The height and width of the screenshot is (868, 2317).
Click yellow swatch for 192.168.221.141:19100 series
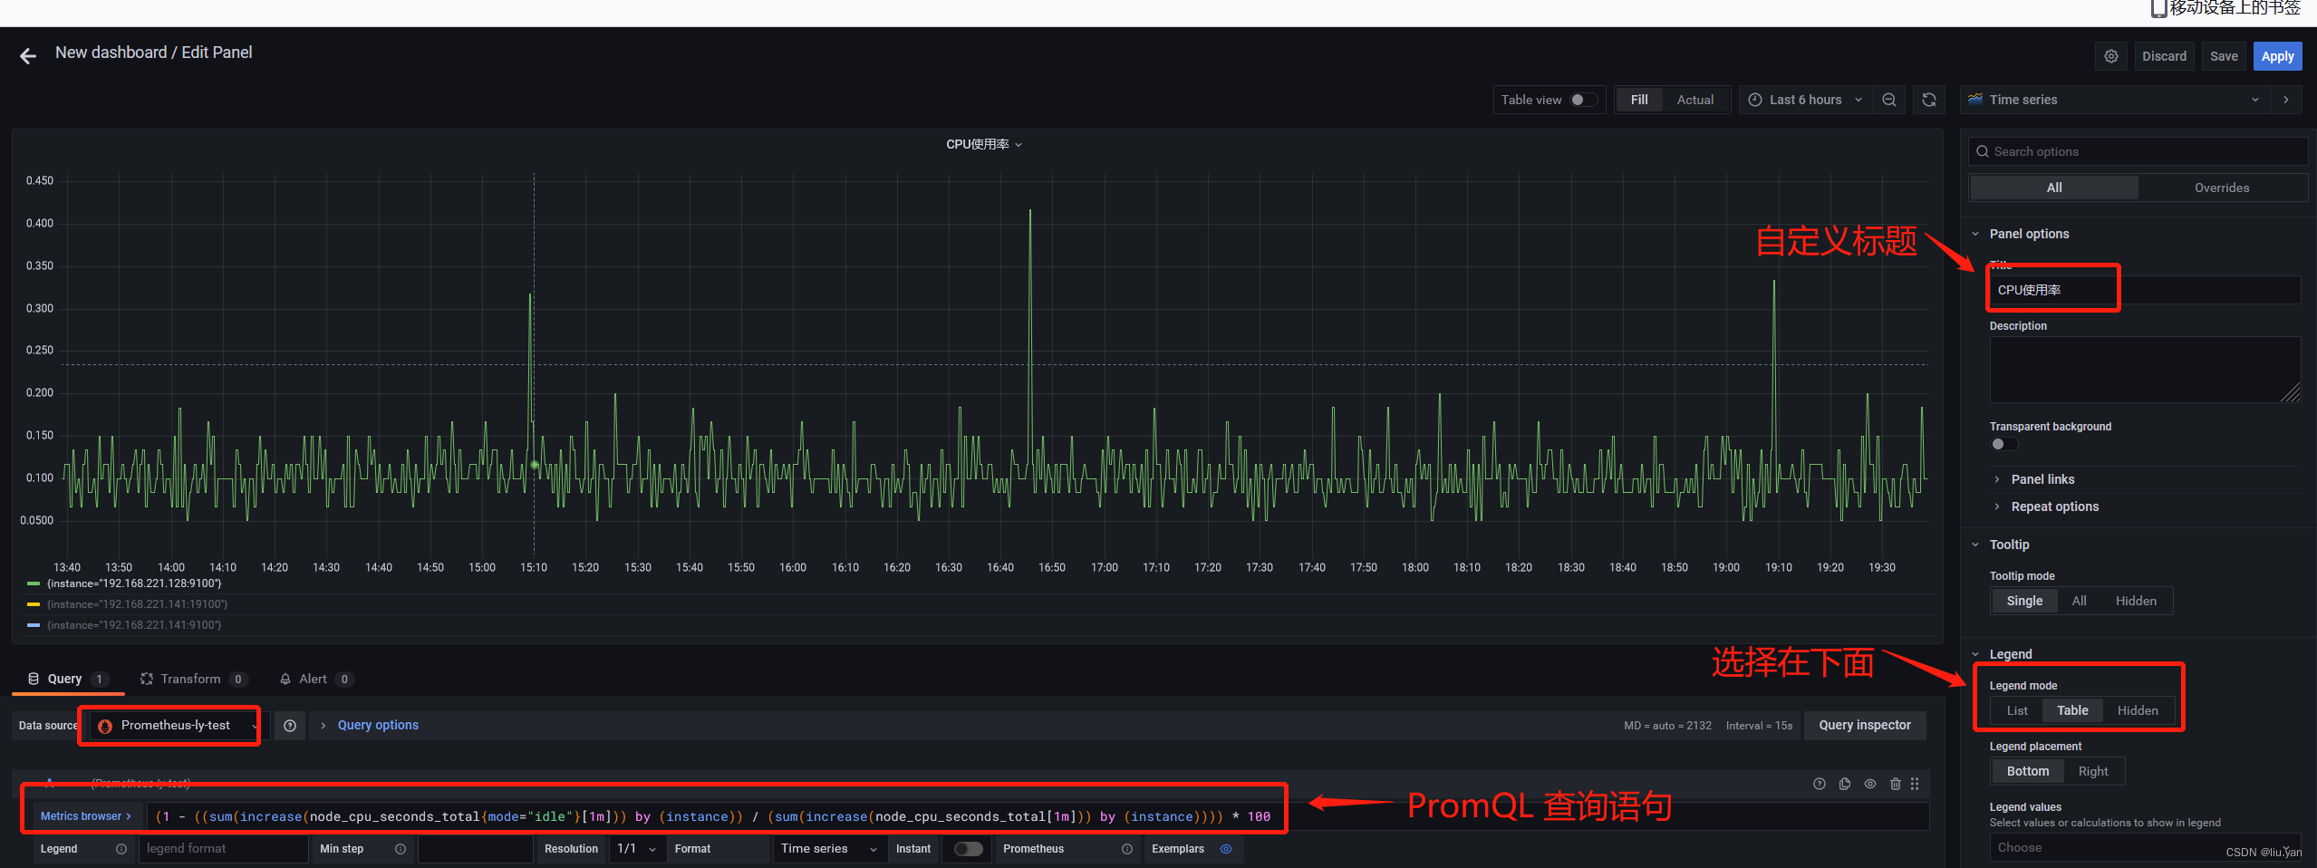click(x=34, y=604)
